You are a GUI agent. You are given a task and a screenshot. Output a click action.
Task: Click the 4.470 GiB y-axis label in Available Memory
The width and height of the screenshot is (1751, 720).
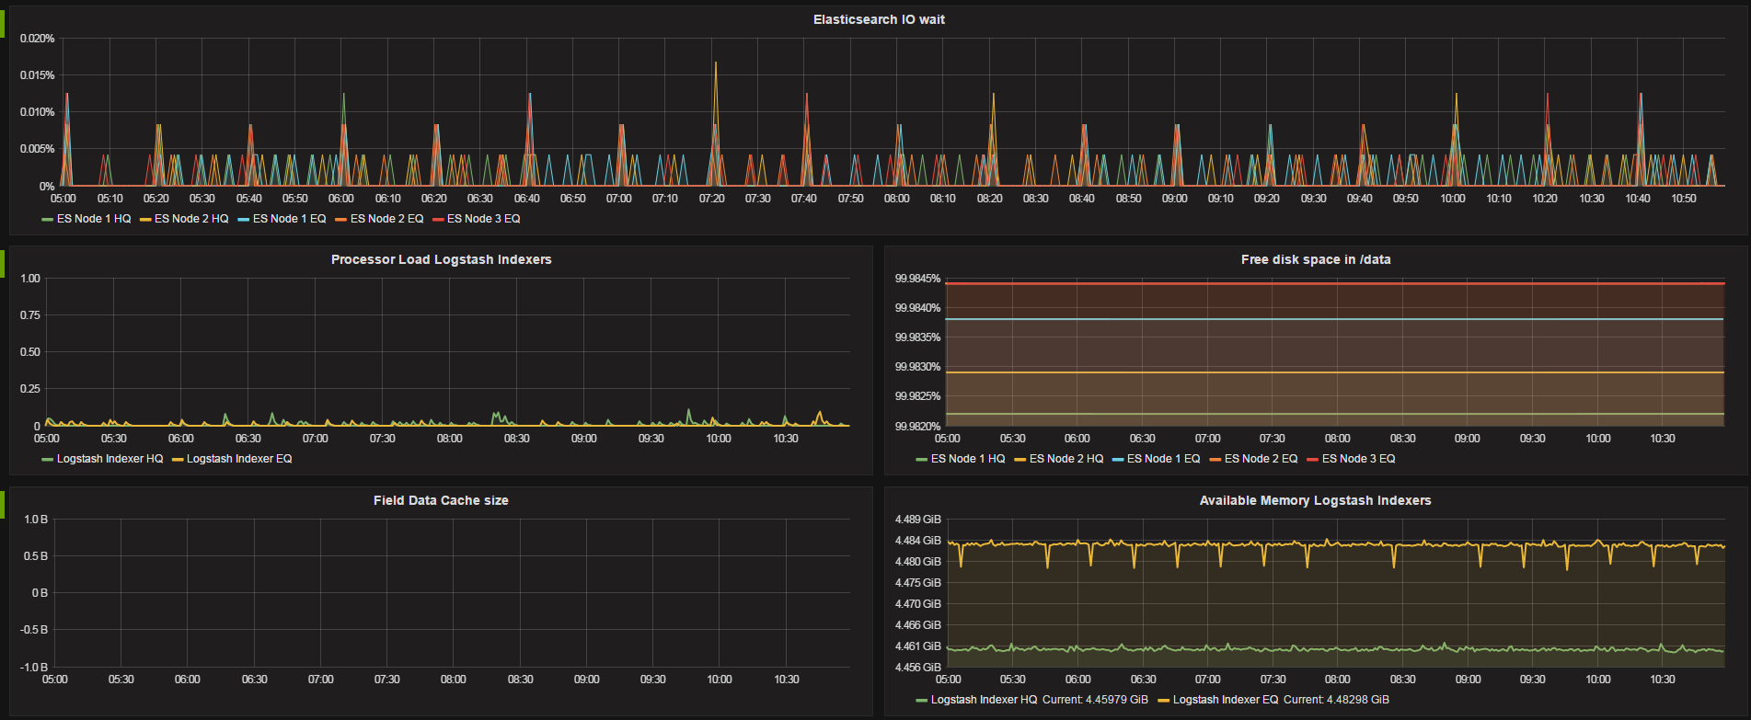click(x=918, y=604)
